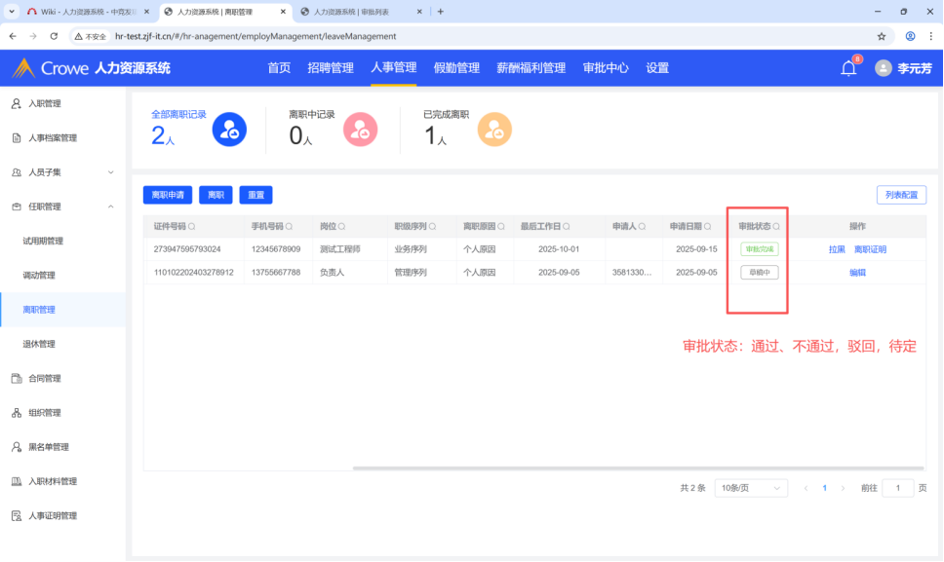This screenshot has width=944, height=562.
Task: Click the pink 离职中记录 summary icon
Action: click(360, 129)
